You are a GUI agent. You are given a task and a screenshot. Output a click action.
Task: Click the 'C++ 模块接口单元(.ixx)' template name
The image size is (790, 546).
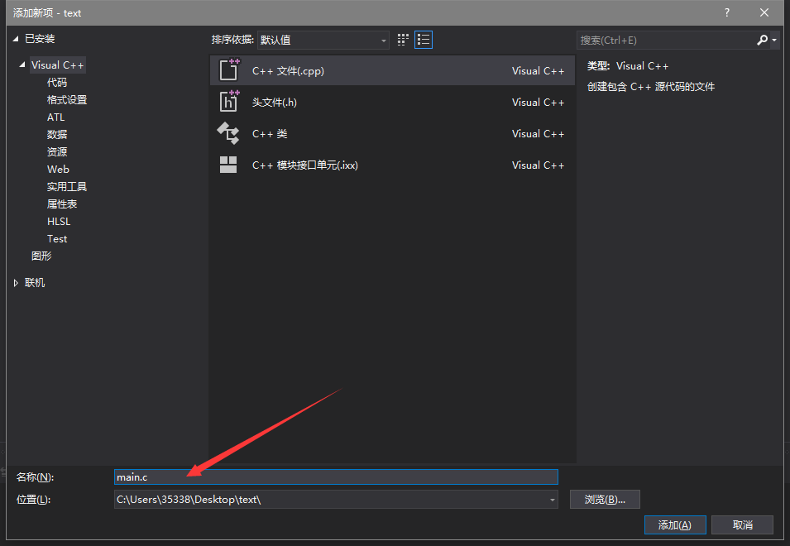tap(305, 165)
